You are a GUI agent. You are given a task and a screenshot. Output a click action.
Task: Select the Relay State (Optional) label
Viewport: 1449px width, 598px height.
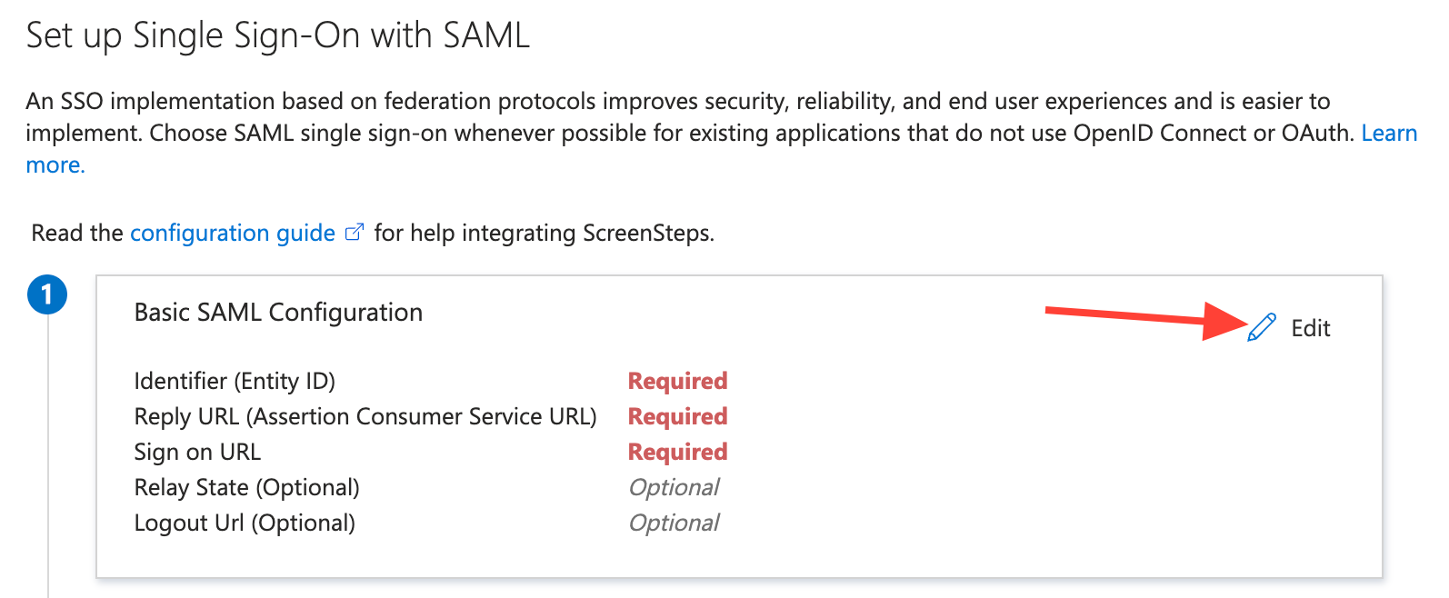pos(246,487)
